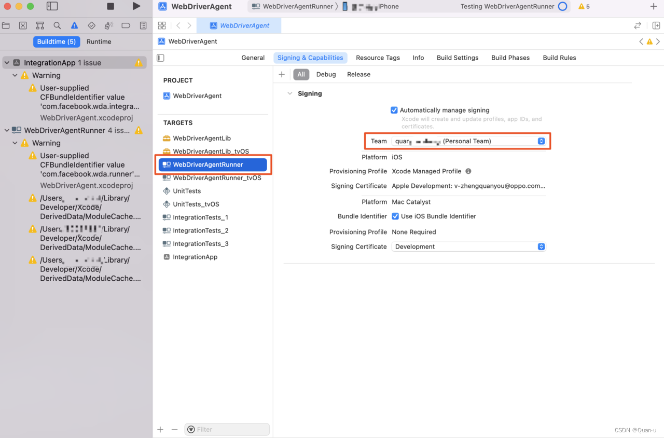
Task: Open the Test navigator diamond icon
Action: pos(91,25)
